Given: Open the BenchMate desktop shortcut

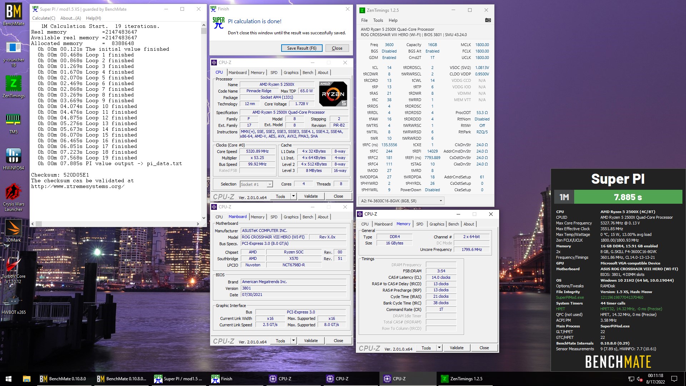Looking at the screenshot, I should click(x=14, y=14).
